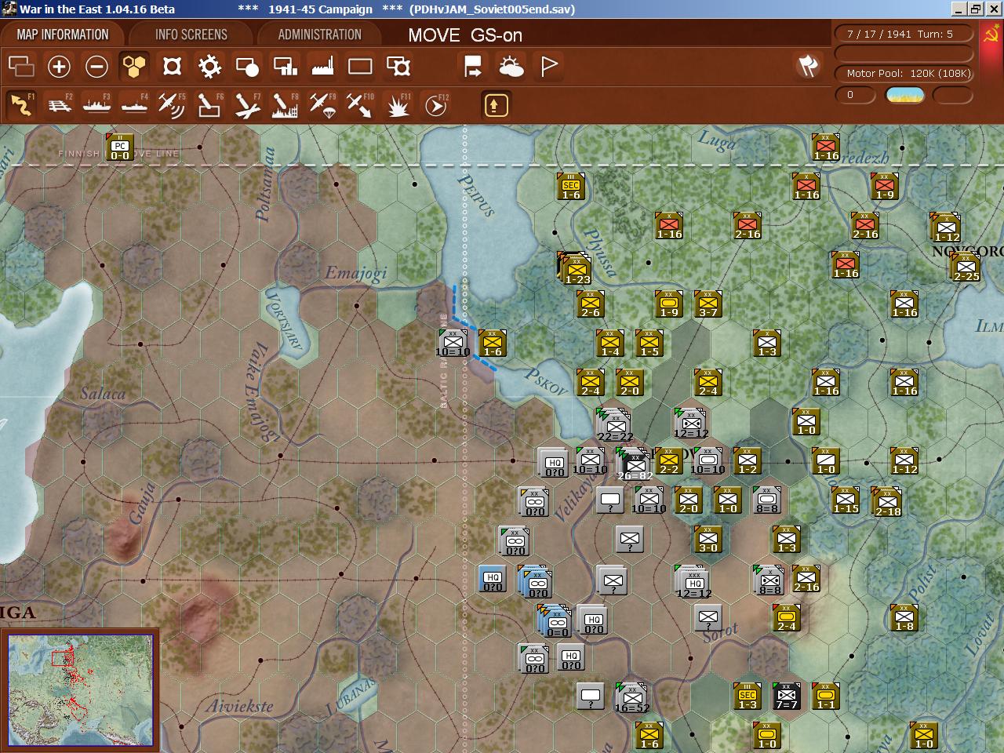
Task: Click the pennant flag outline icon
Action: click(548, 67)
